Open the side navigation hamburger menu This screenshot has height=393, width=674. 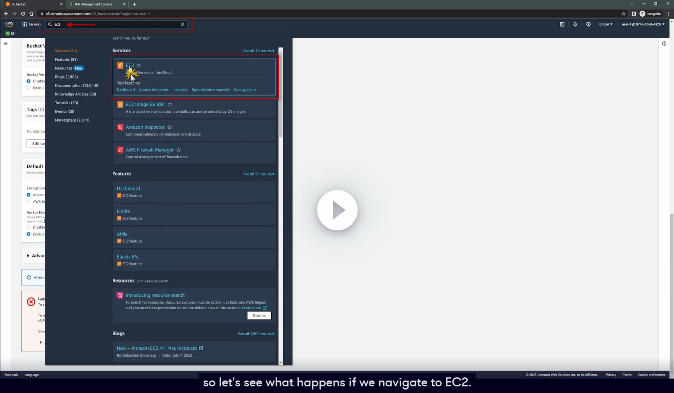[6, 43]
